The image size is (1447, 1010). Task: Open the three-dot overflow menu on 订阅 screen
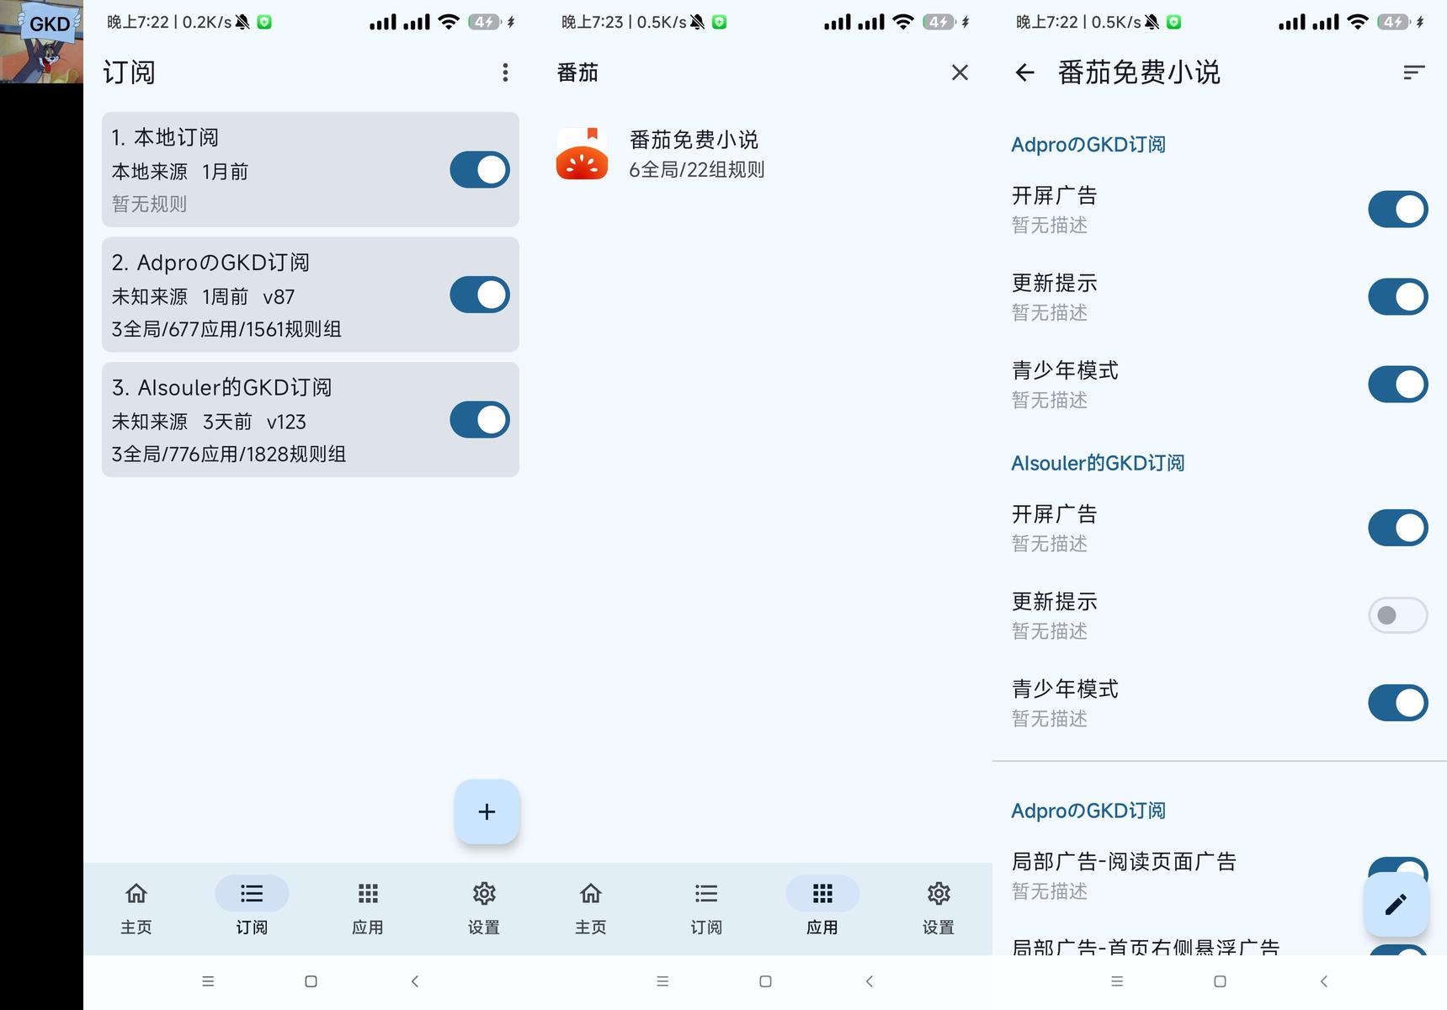pyautogui.click(x=505, y=72)
